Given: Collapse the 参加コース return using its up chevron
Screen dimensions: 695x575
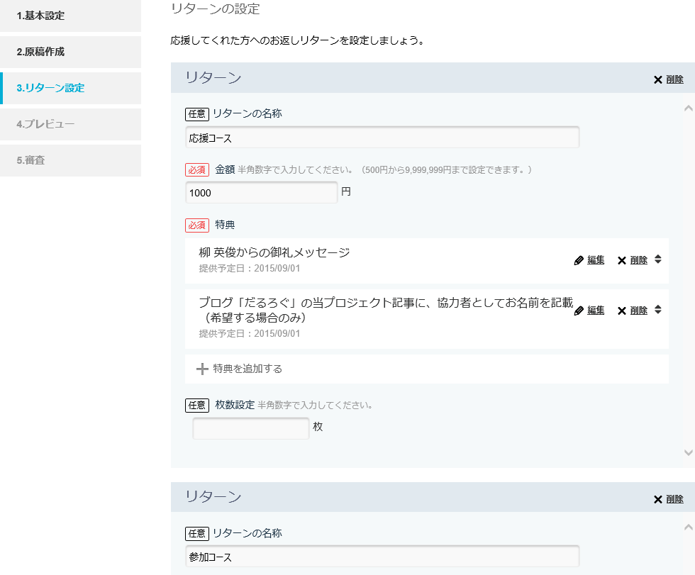Looking at the screenshot, I should pos(687,527).
